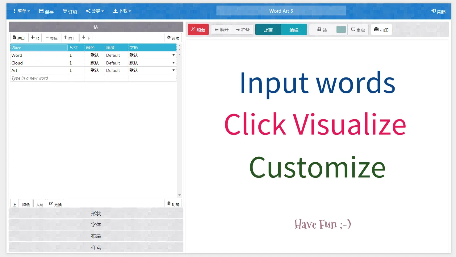Click the Filter input field

39,48
